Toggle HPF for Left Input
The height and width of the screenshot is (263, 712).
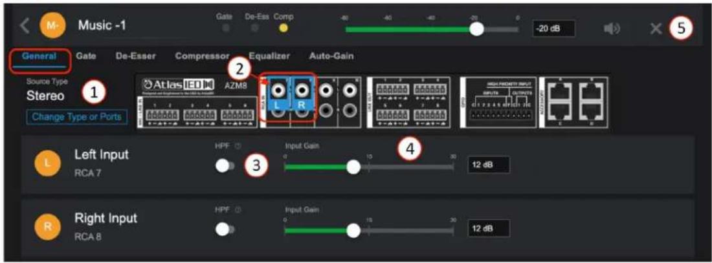point(225,167)
